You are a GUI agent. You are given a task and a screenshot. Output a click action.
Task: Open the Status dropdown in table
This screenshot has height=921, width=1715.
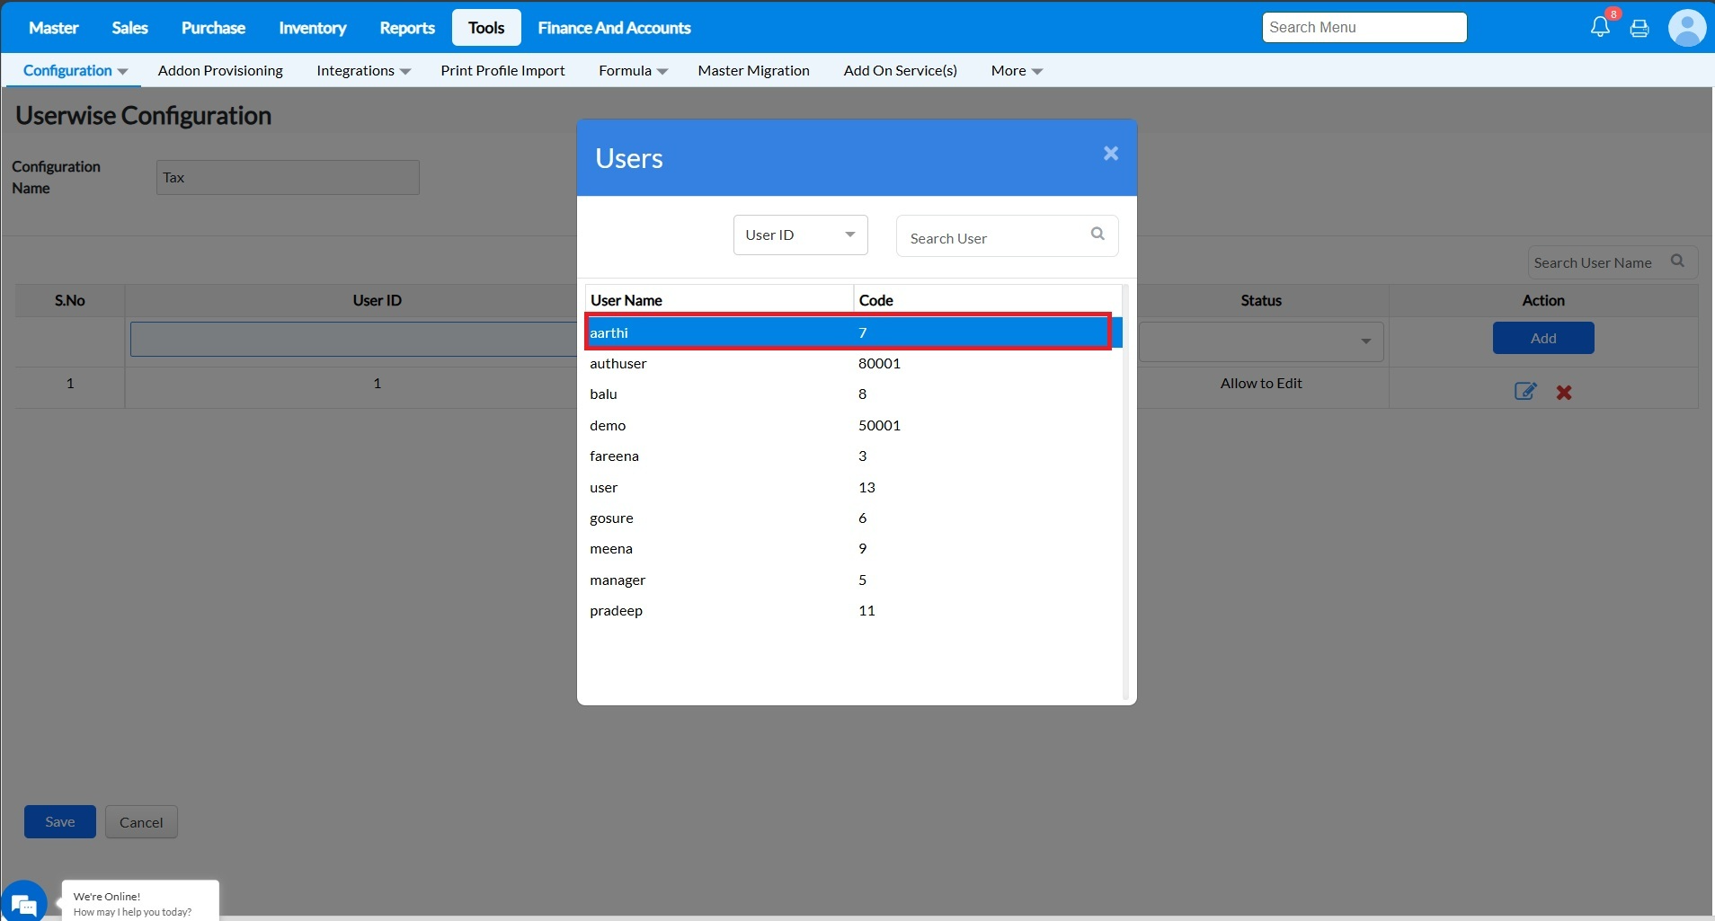pos(1261,341)
